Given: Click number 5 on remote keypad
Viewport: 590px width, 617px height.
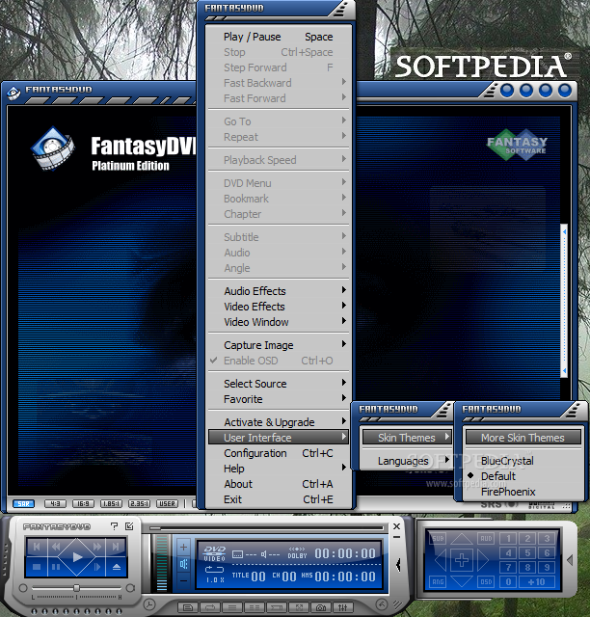Looking at the screenshot, I should click(527, 552).
